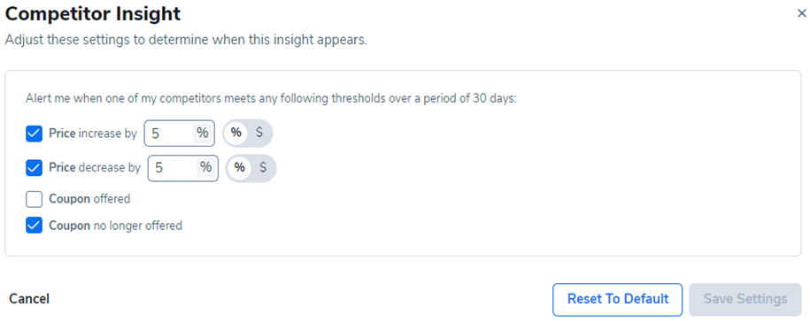The height and width of the screenshot is (321, 810).
Task: Uncheck the Price decrease checkbox
Action: 35,168
